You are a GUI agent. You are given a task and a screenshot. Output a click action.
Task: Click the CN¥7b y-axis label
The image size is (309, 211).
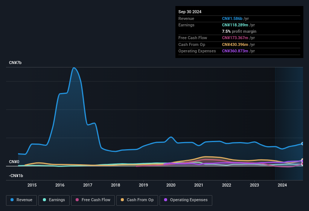pyautogui.click(x=15, y=63)
